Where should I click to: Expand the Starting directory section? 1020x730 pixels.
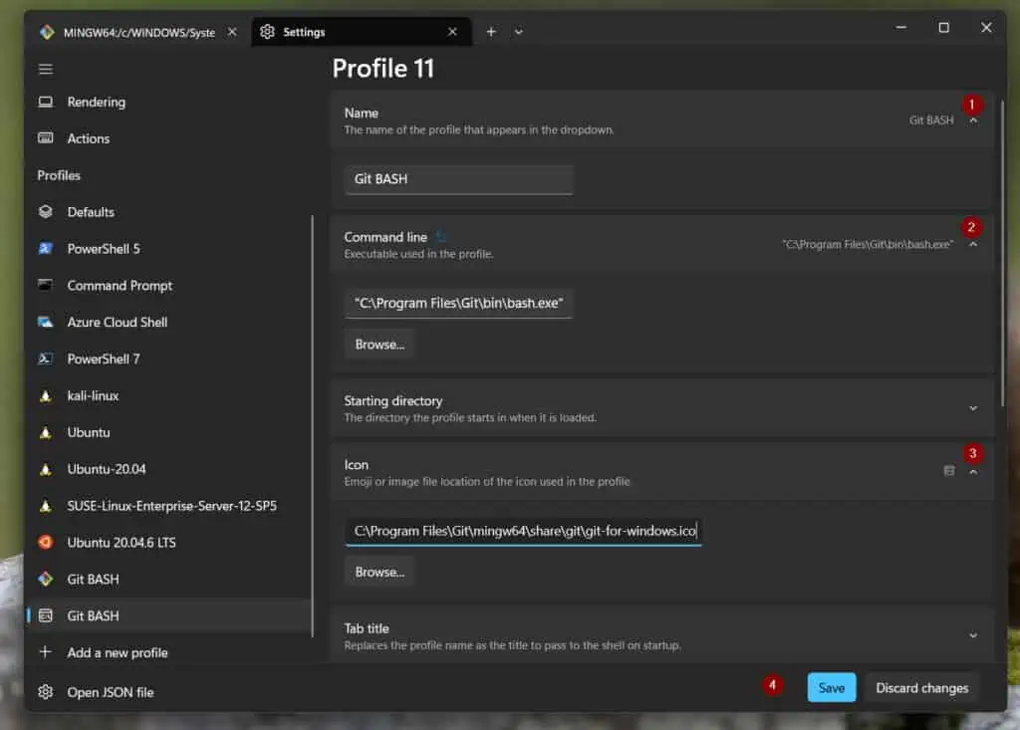973,408
